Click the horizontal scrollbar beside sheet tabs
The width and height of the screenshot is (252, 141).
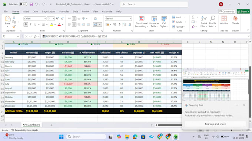(170, 125)
